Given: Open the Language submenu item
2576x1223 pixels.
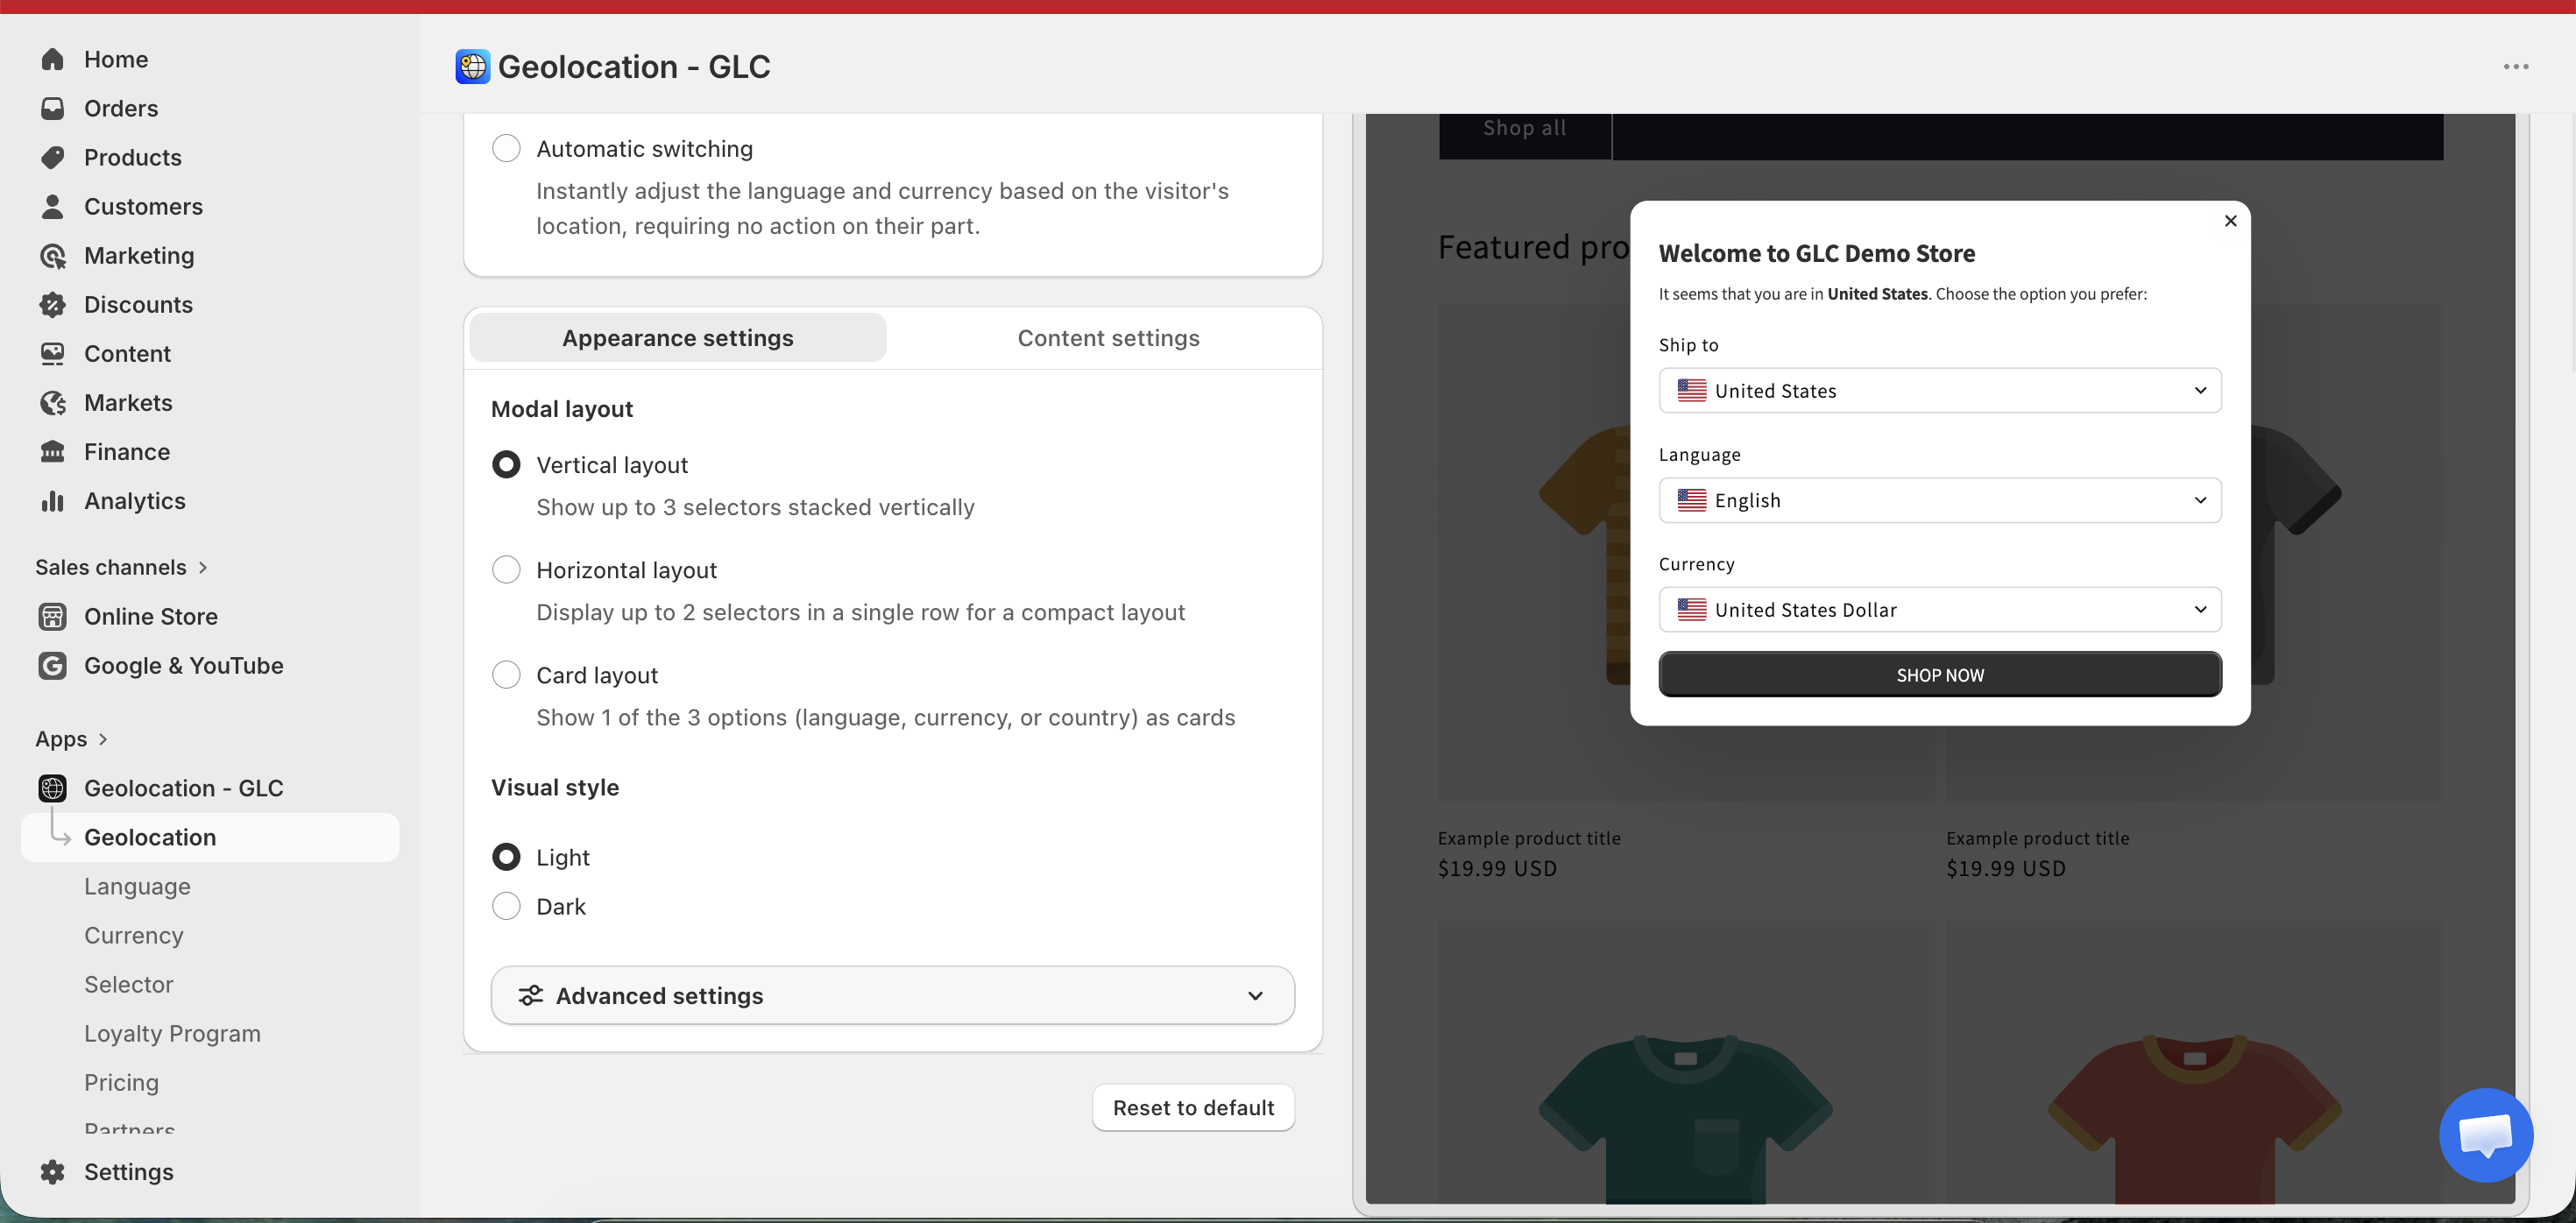Looking at the screenshot, I should tap(137, 886).
